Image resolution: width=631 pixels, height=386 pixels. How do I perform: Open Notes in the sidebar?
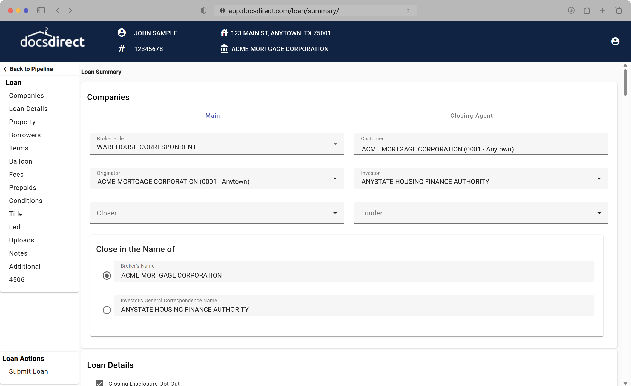(x=18, y=253)
